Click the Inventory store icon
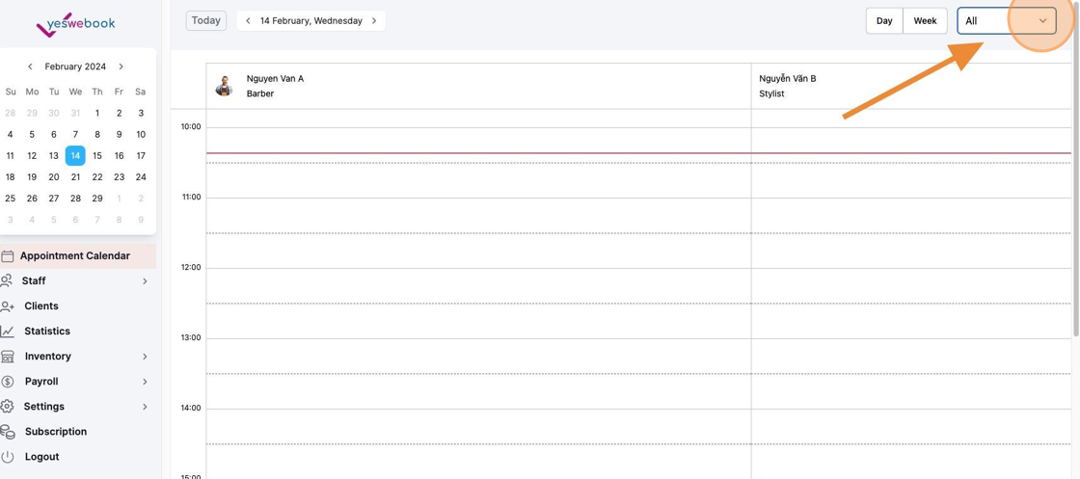Screen dimensions: 1080x479 7,357
